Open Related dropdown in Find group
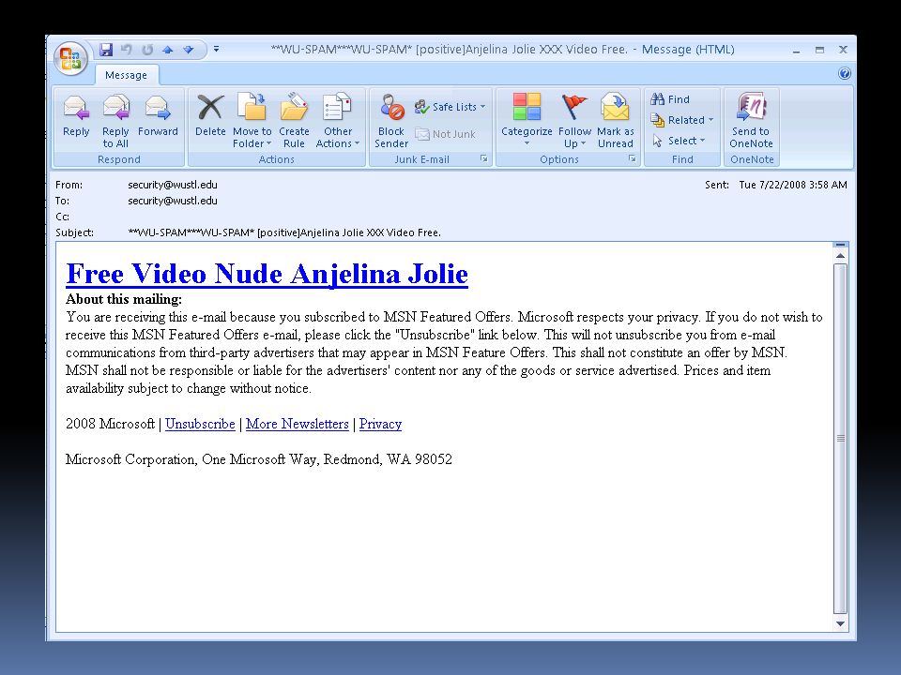901x675 pixels. 682,120
